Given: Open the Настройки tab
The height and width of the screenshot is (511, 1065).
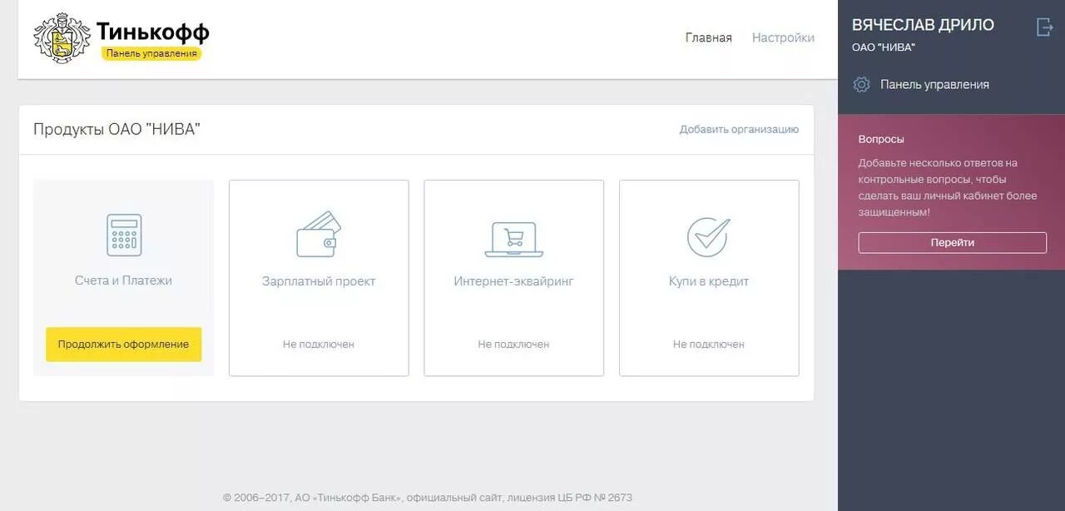Looking at the screenshot, I should (783, 37).
